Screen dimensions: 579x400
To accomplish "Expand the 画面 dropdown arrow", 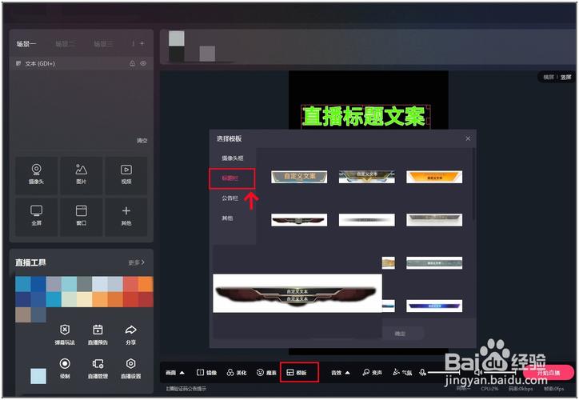I will (x=182, y=372).
